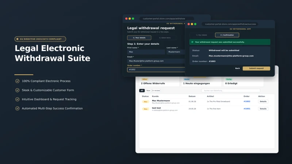Viewport: 292px width, 164px height.
Task: Select '1 | Your details' tab in request window
Action: coord(139,38)
